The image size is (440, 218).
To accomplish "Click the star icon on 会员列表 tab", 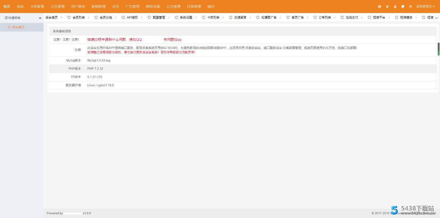I will point(69,18).
